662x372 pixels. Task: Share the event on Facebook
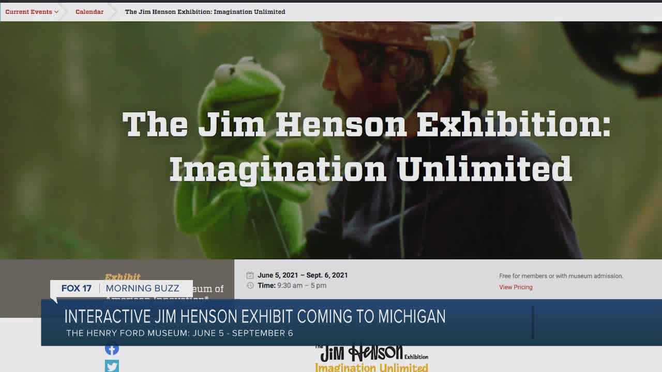pos(112,349)
